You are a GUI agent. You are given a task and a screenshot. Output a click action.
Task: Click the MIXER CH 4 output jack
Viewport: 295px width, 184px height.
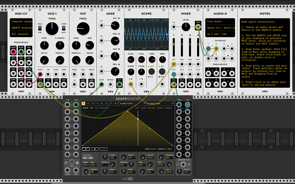click(198, 84)
